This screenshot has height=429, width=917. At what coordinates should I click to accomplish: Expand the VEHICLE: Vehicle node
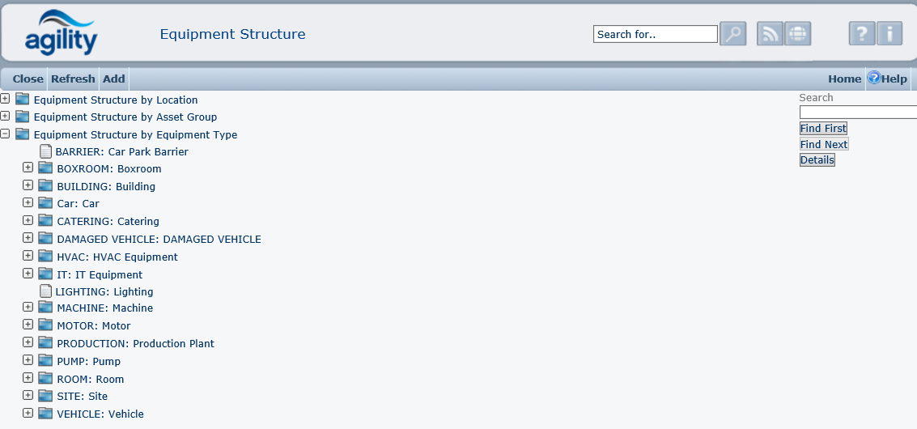click(28, 414)
